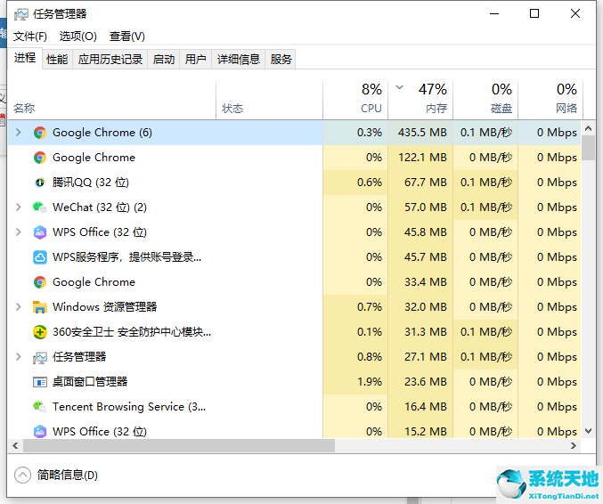The image size is (603, 504).
Task: Click the Tencent QQ penguin icon
Action: (39, 183)
